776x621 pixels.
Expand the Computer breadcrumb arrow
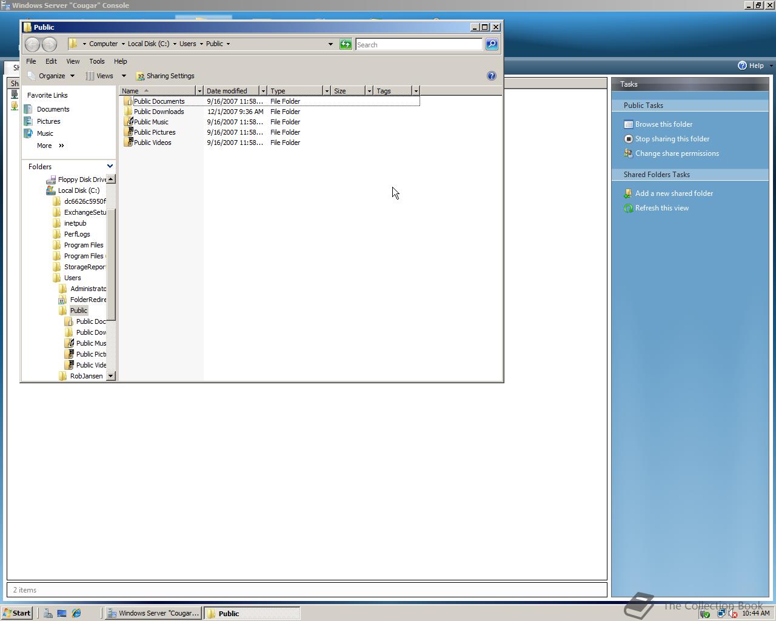point(123,44)
